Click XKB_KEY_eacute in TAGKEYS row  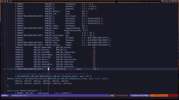pyautogui.click(x=41, y=50)
